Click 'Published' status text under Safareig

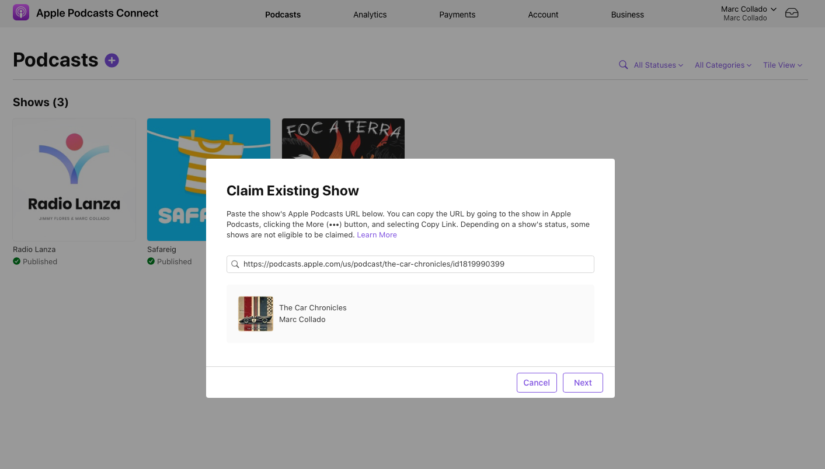coord(174,261)
